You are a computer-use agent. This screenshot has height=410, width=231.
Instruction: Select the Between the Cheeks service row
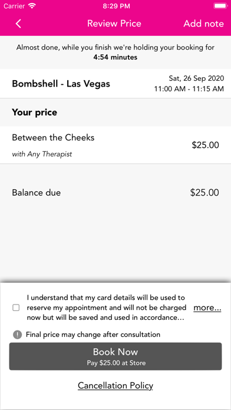point(115,145)
